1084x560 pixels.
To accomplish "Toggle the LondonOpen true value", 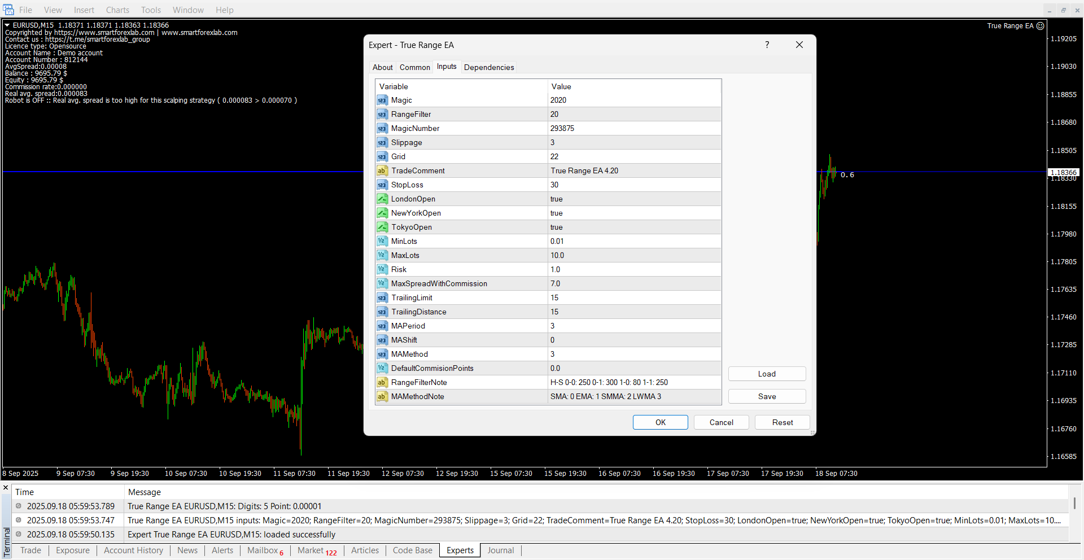I will coord(634,199).
